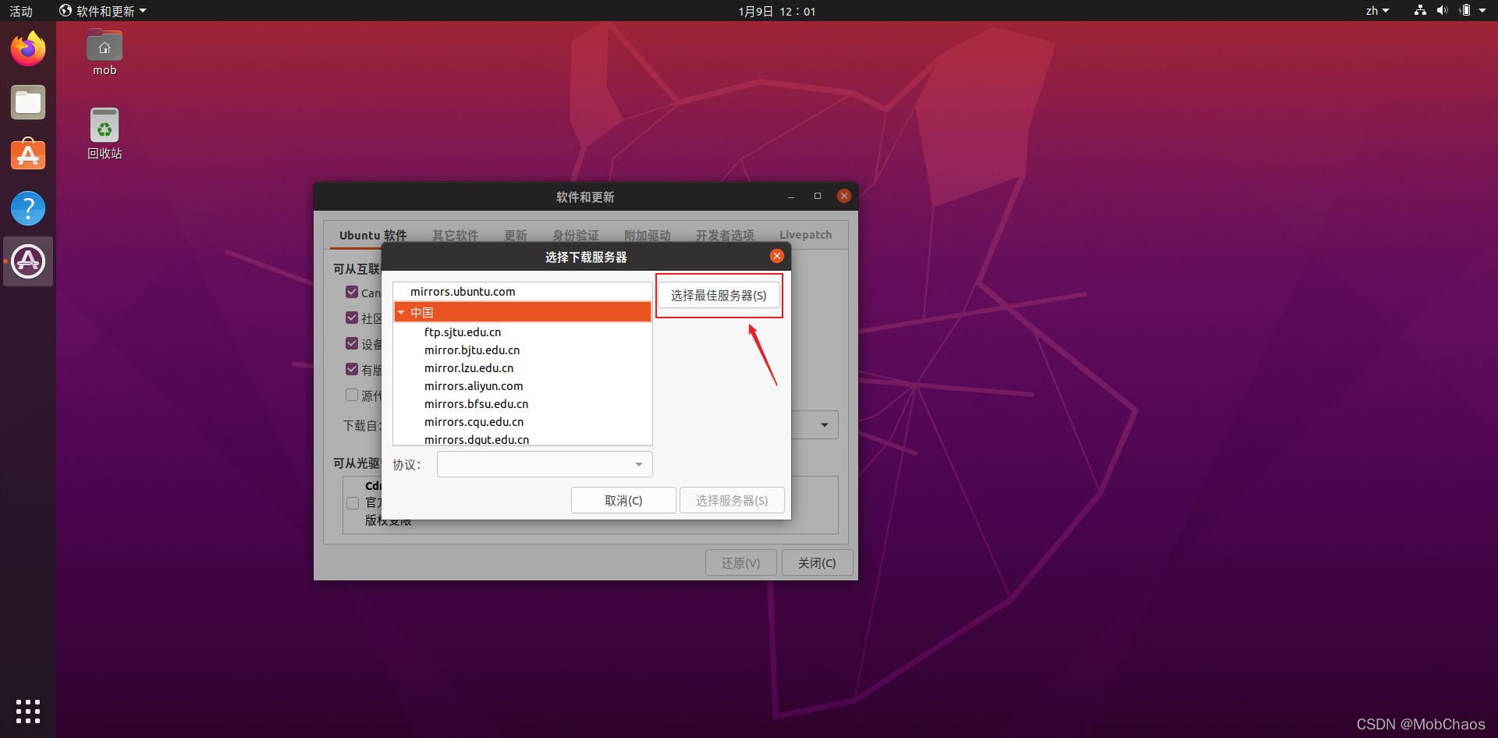1498x738 pixels.
Task: Collapse the 中国 tree node
Action: (x=401, y=313)
